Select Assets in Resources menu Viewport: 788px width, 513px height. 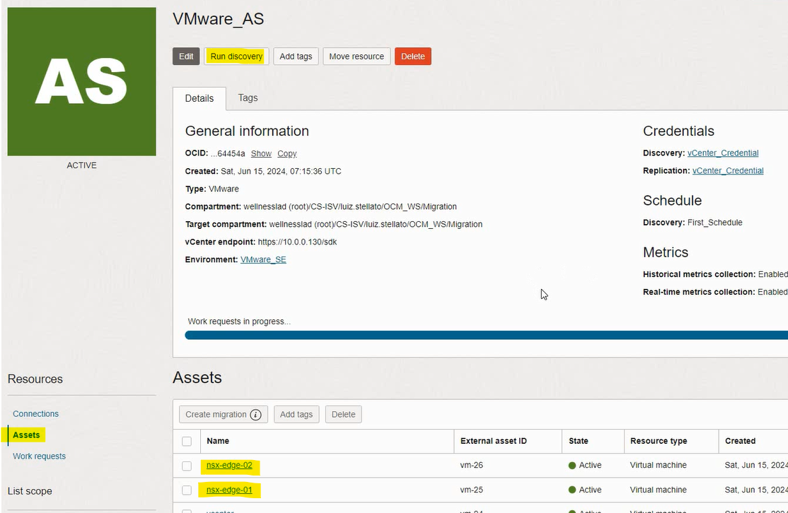[26, 435]
